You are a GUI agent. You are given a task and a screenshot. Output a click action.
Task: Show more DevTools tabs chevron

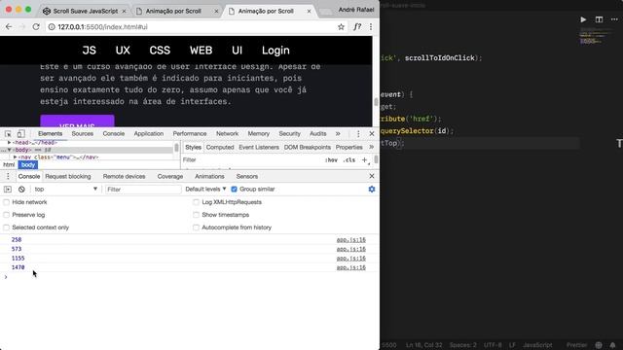click(x=338, y=134)
